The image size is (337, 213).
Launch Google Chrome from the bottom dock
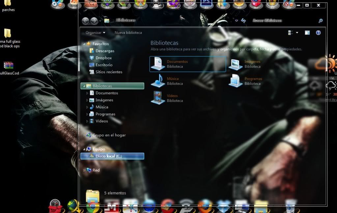click(x=93, y=207)
